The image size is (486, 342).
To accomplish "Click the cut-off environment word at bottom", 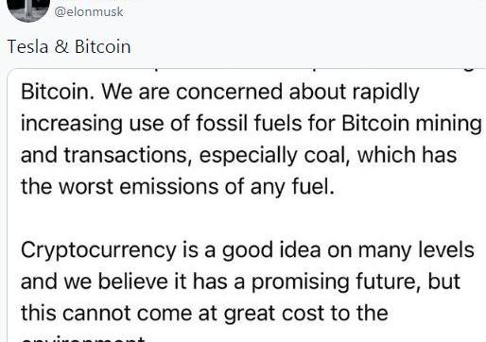I will point(83,339).
